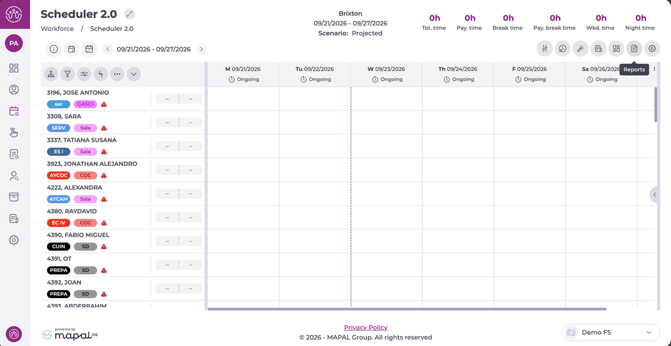Open the Privacy Policy link

pyautogui.click(x=366, y=328)
